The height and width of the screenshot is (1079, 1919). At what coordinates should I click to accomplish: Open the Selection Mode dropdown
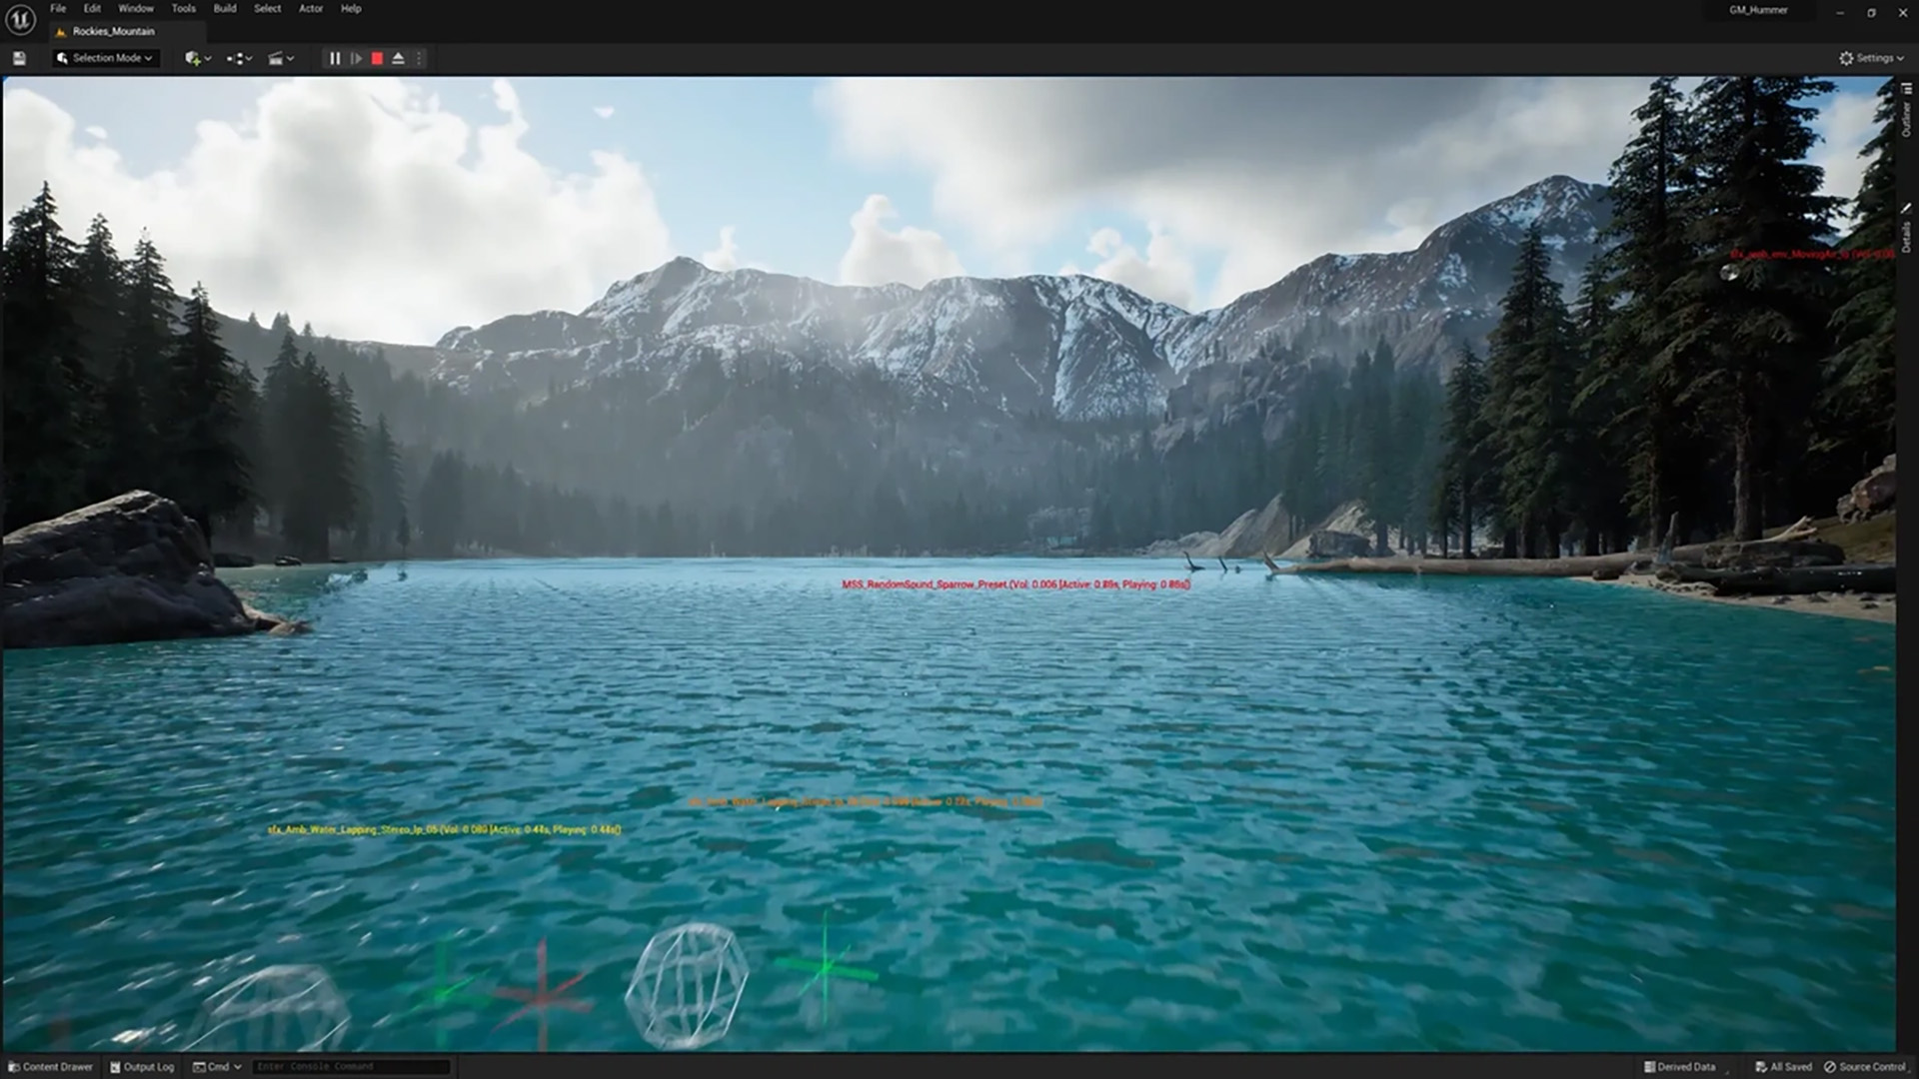(x=104, y=58)
